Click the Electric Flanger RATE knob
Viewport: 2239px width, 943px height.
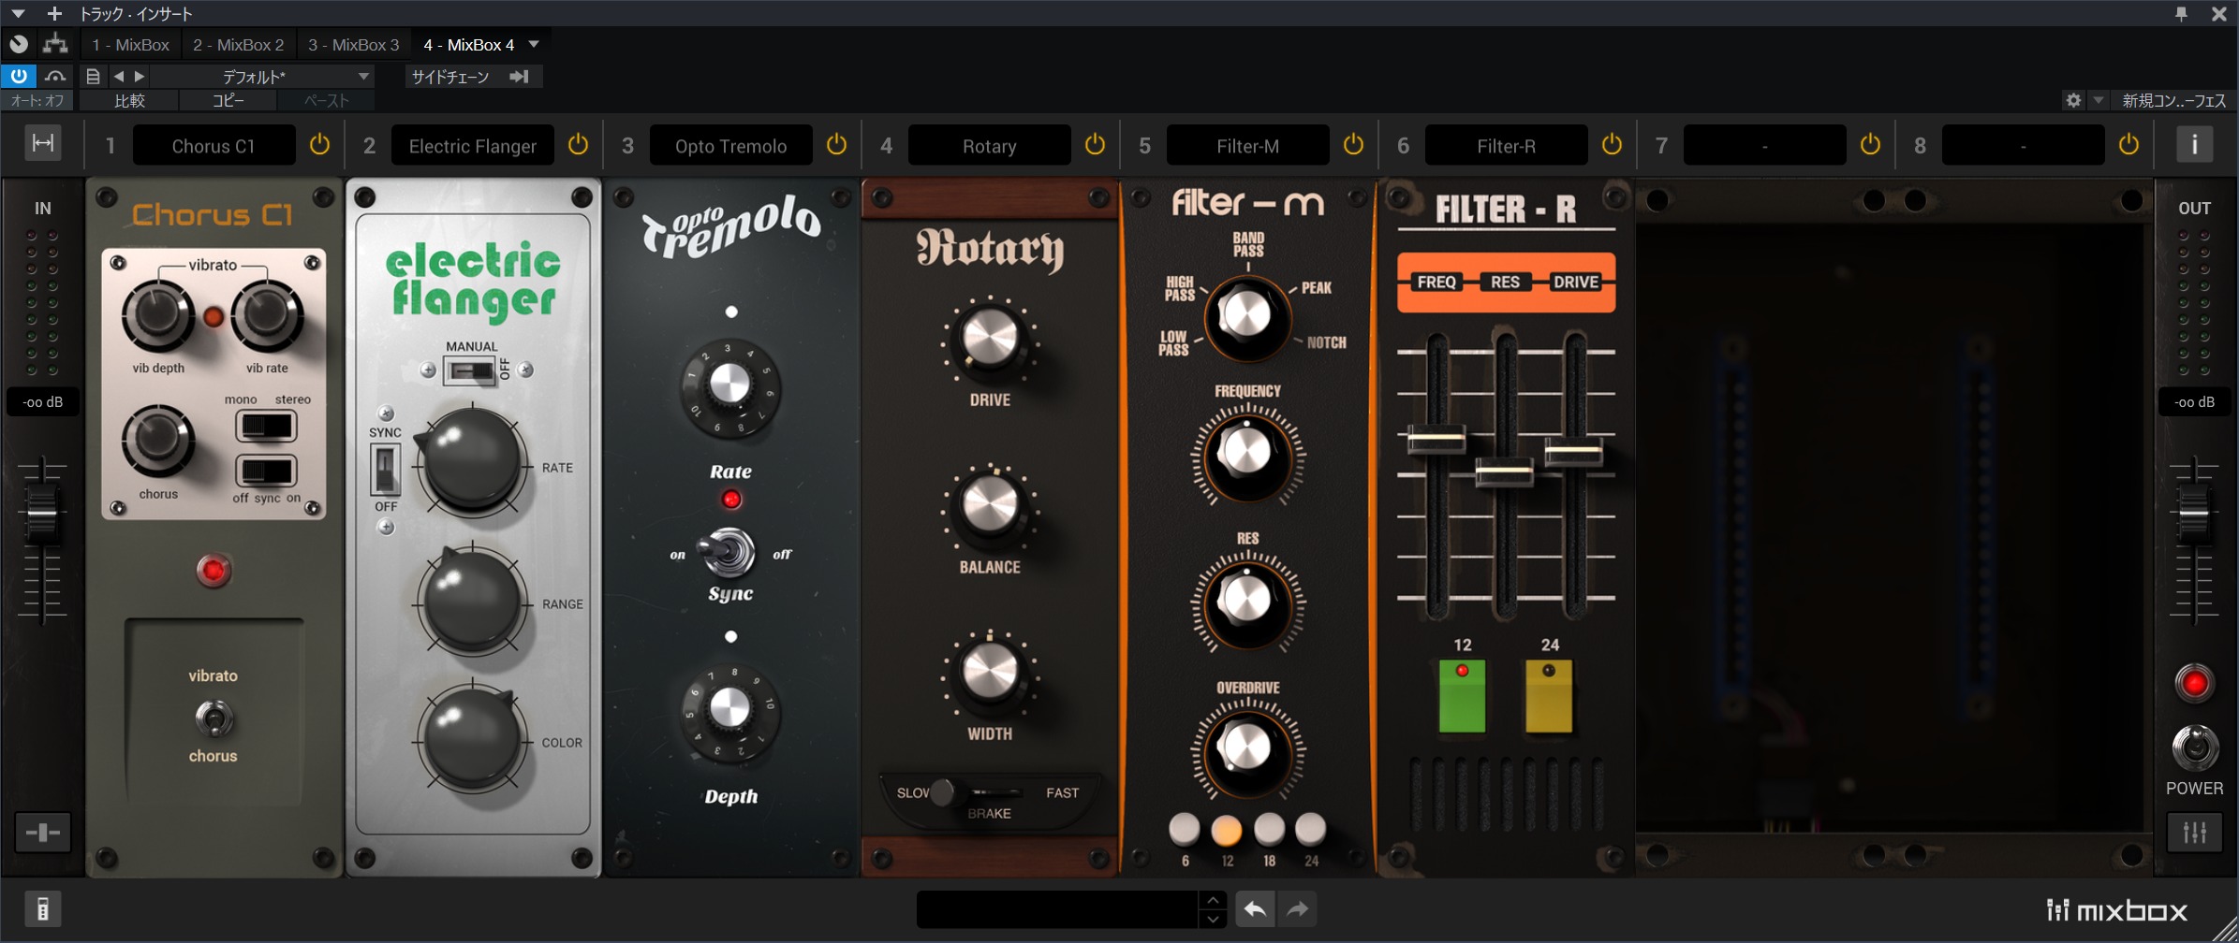(471, 458)
